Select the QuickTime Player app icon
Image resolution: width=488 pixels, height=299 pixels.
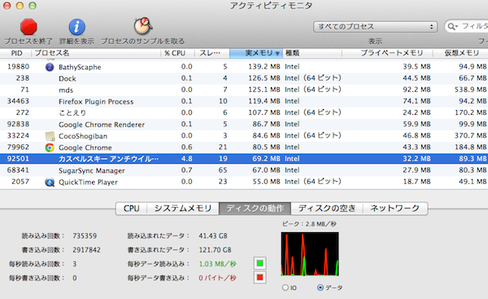(50, 182)
